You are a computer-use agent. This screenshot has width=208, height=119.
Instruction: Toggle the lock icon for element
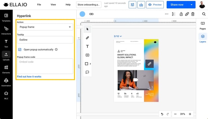(x=181, y=14)
